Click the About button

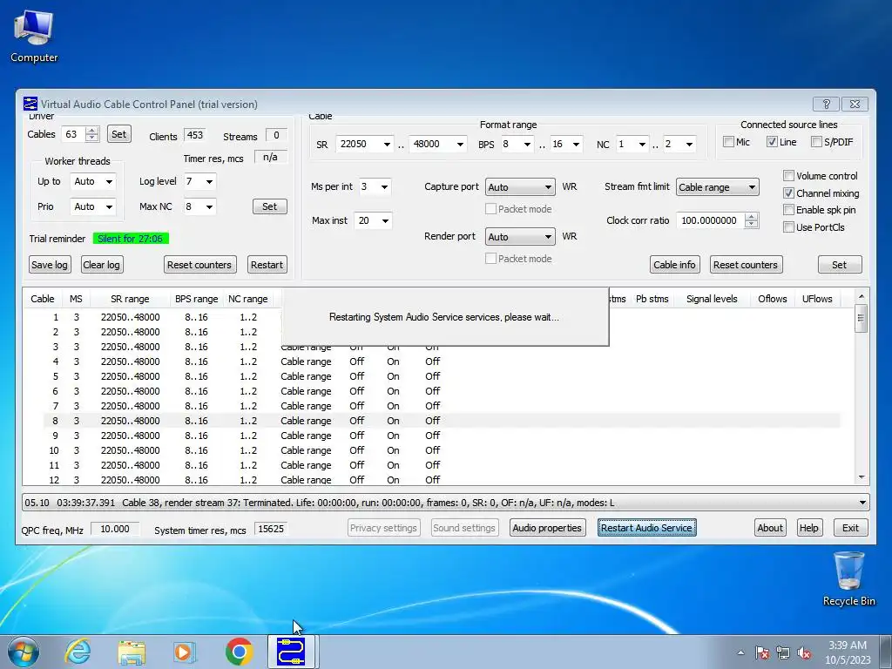click(x=770, y=528)
